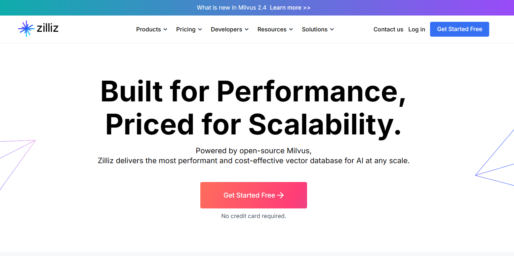Click the Log in link

click(416, 29)
